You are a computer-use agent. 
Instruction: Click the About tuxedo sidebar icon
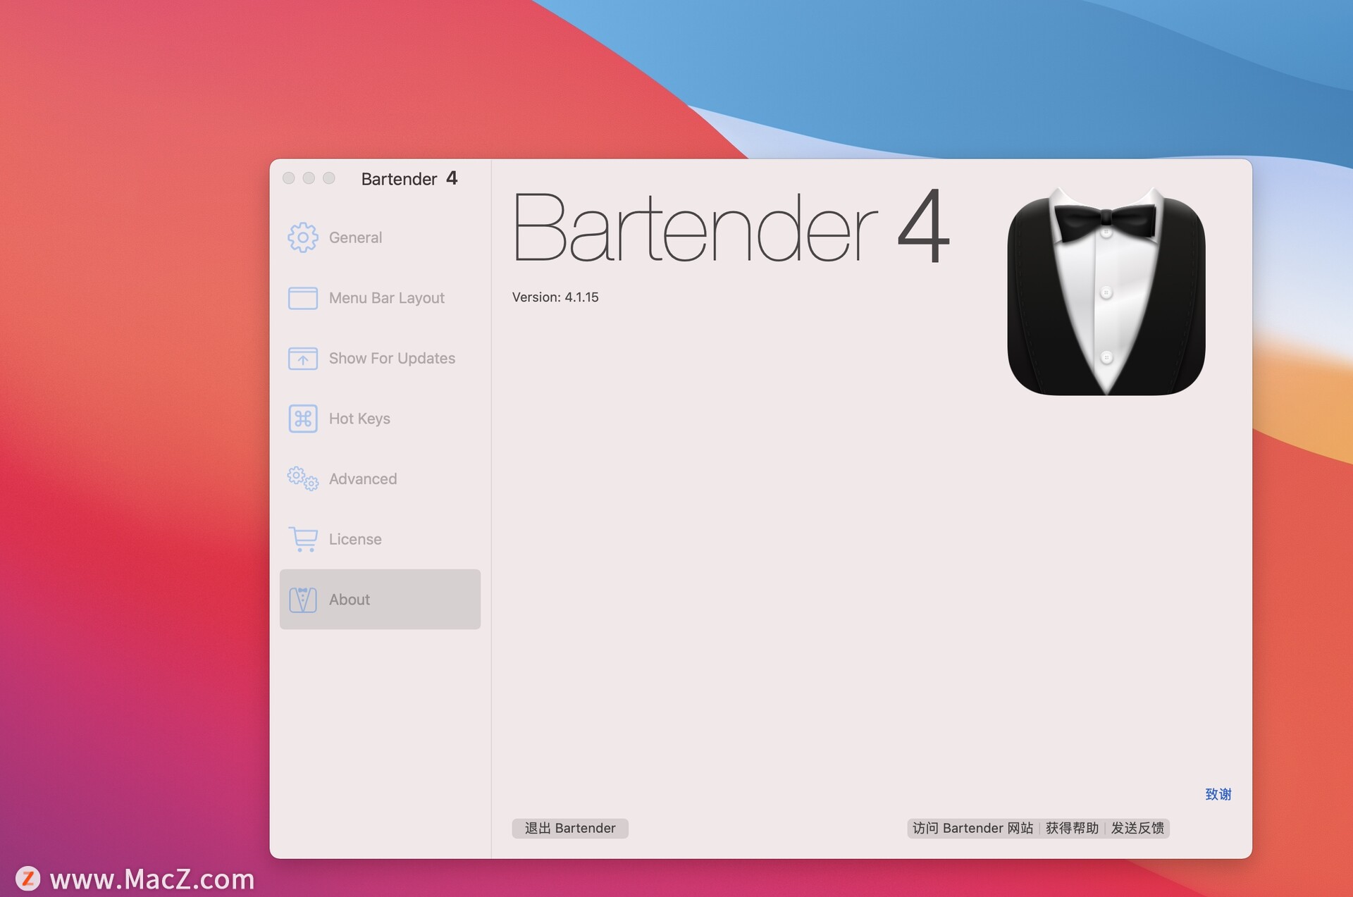click(302, 600)
